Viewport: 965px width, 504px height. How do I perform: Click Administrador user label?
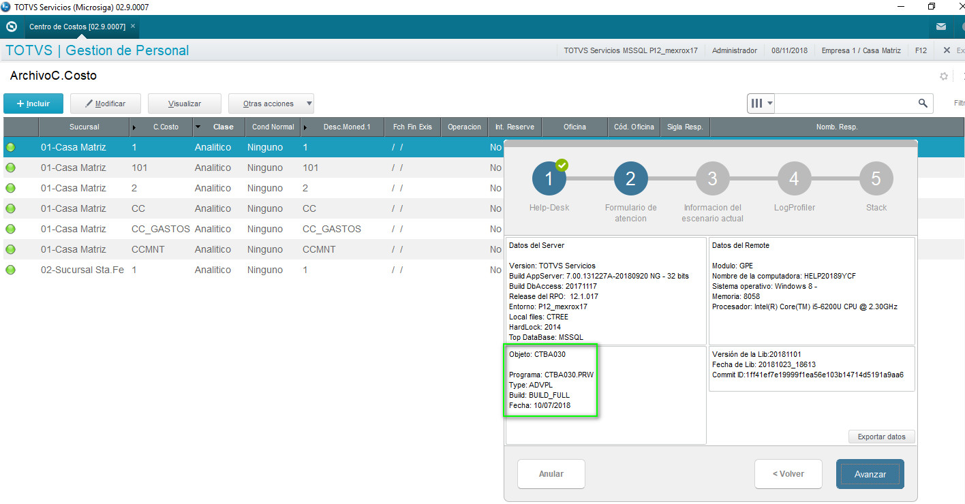click(x=735, y=50)
